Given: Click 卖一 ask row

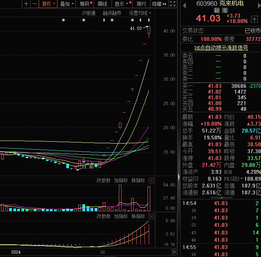Looking at the screenshot, I should (x=221, y=79).
